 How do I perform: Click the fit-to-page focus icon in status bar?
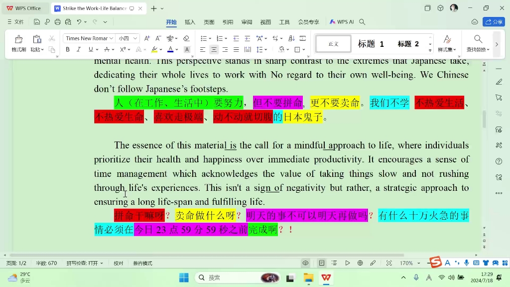389,263
